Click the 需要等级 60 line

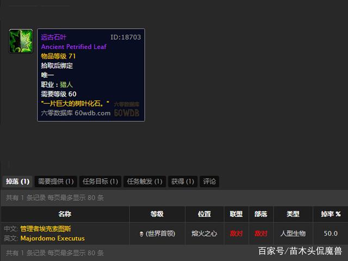pos(59,94)
